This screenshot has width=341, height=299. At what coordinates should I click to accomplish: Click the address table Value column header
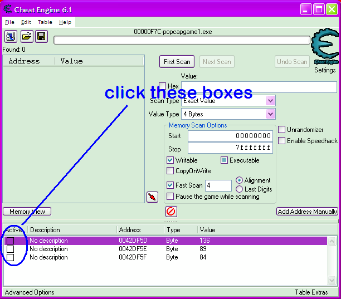point(207,230)
